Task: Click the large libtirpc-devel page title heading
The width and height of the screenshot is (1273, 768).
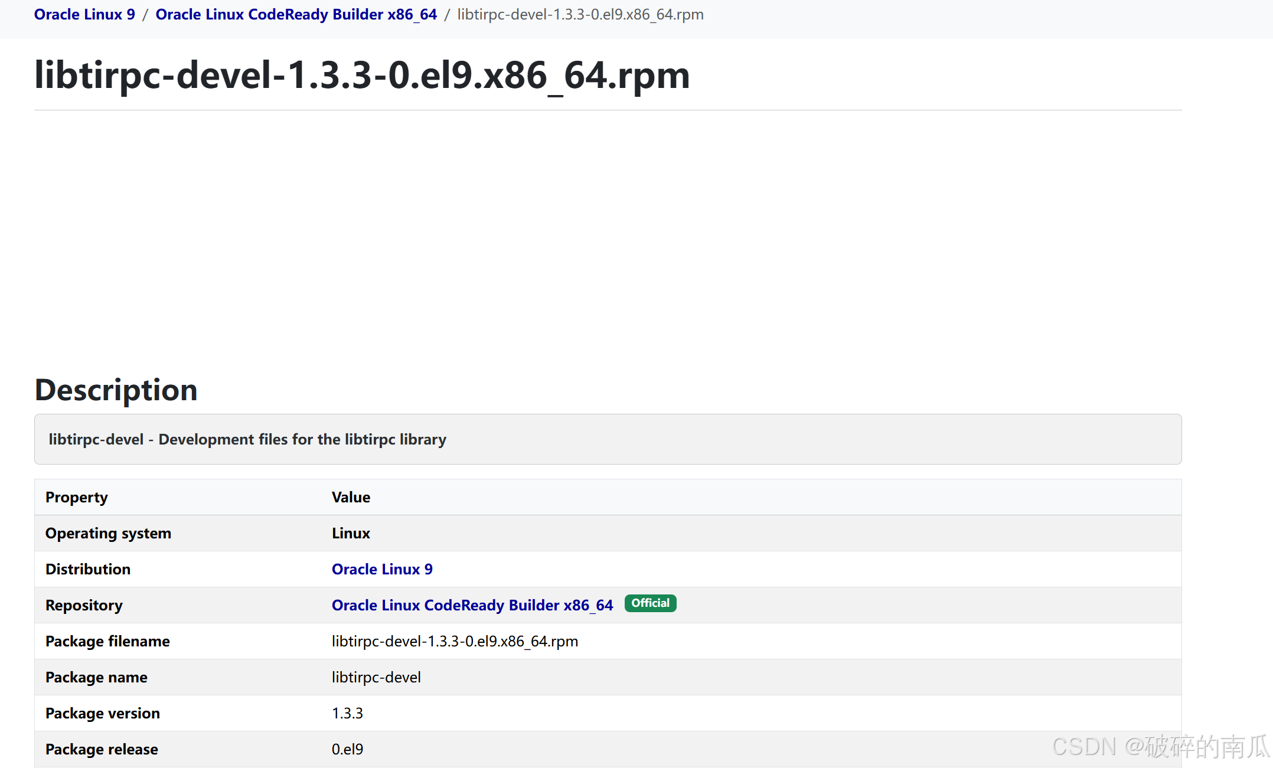Action: click(x=362, y=76)
